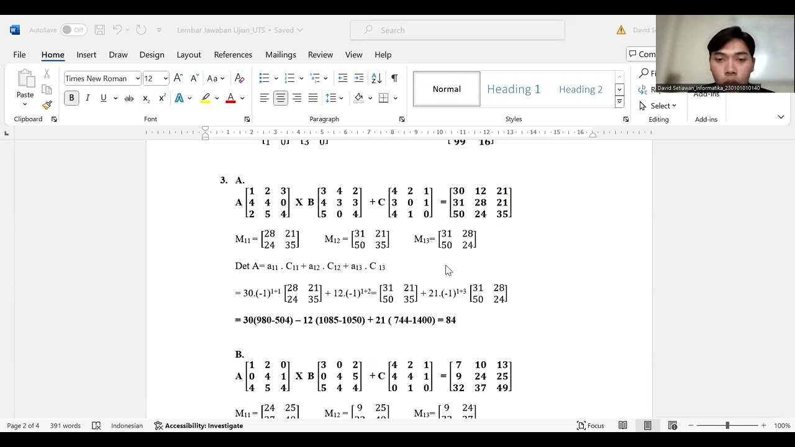Clear all formatting icon
Image resolution: width=795 pixels, height=447 pixels.
[x=239, y=78]
